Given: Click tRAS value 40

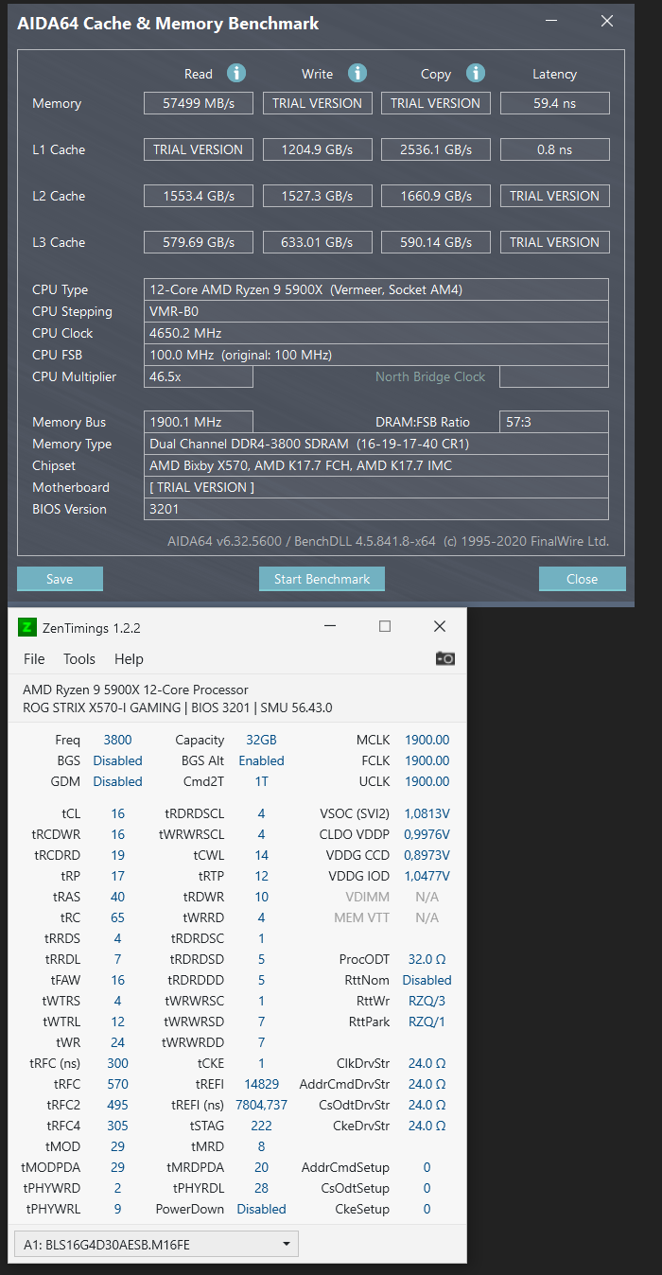Looking at the screenshot, I should click(117, 897).
